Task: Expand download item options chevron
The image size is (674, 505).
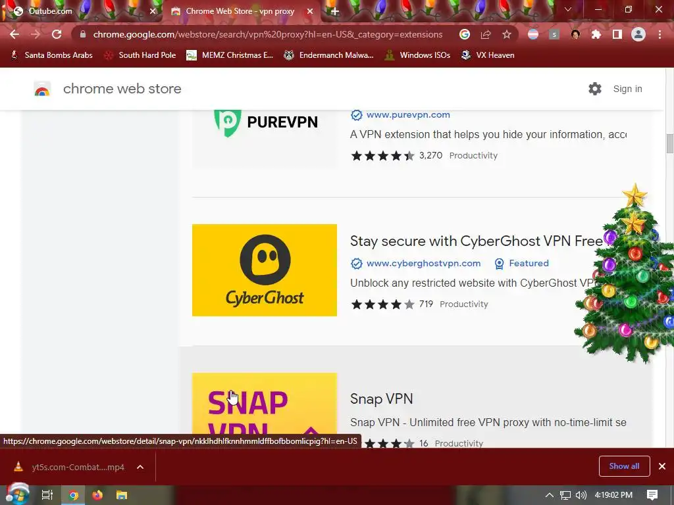Action: tap(140, 468)
